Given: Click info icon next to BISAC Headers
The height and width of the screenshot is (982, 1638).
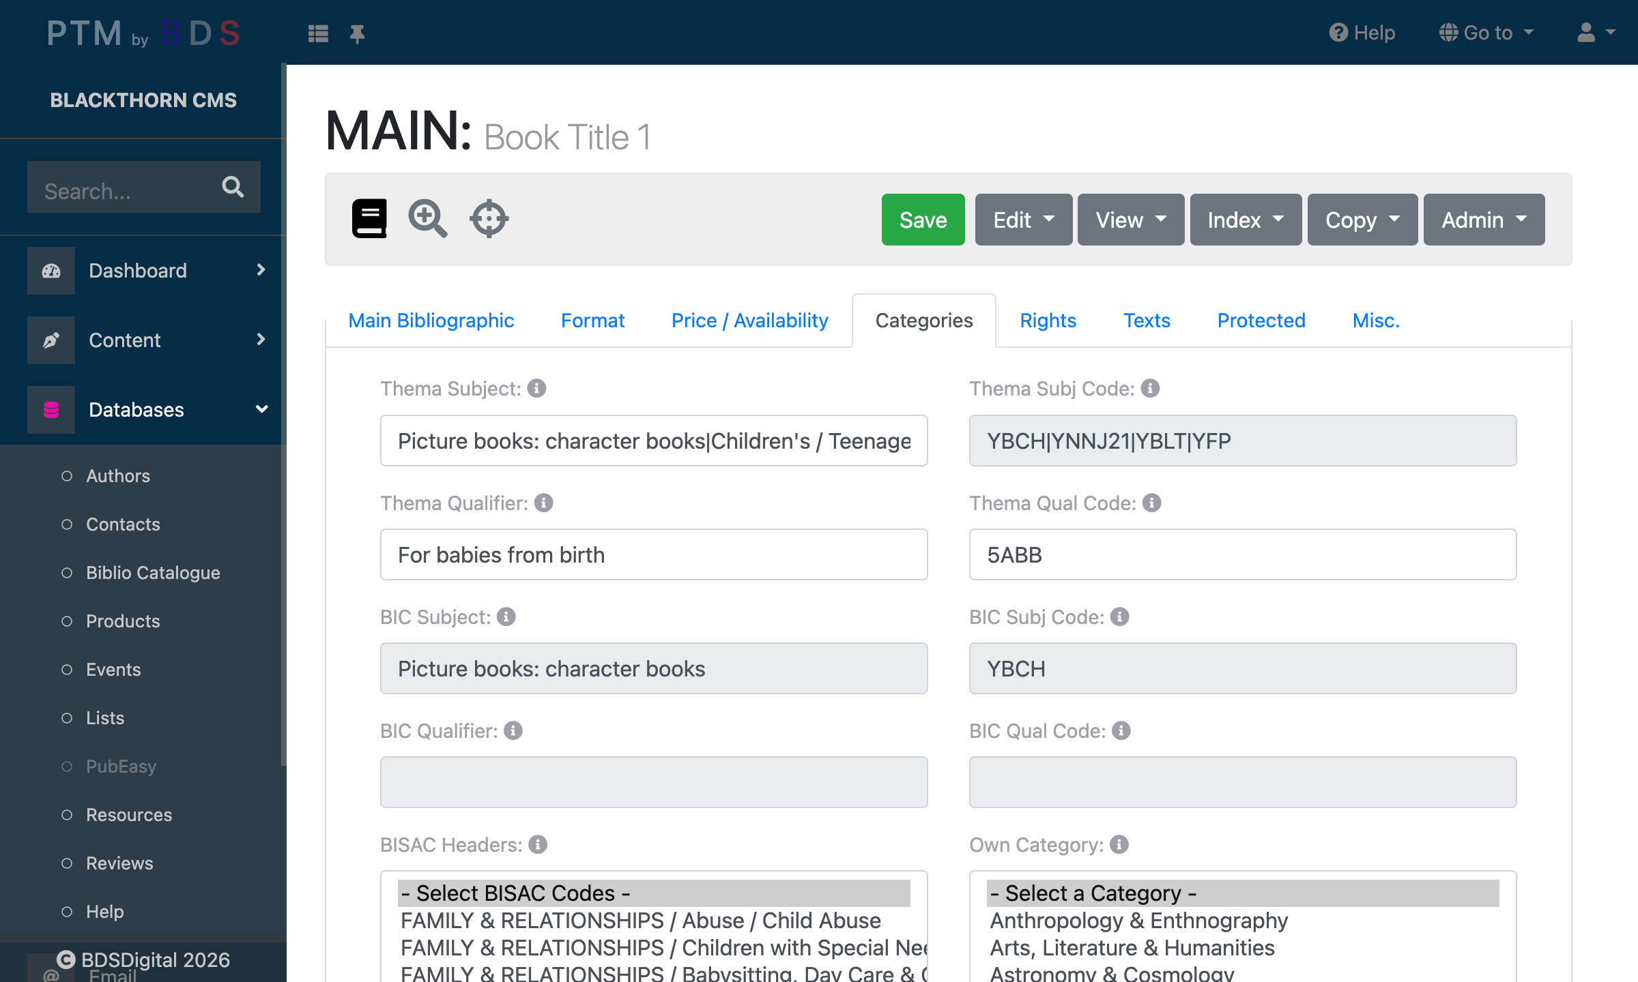Looking at the screenshot, I should 538,845.
